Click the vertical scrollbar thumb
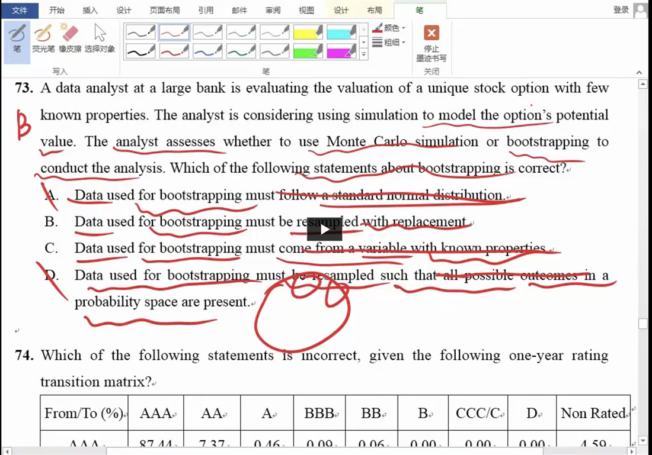 pyautogui.click(x=643, y=324)
